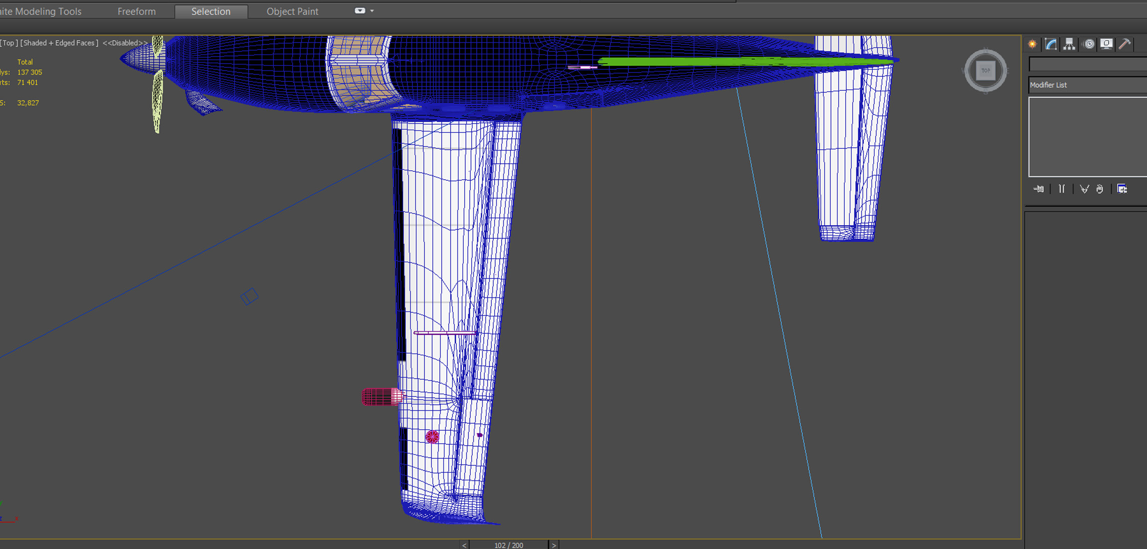Click Make Unique icon
The image size is (1147, 549).
click(1084, 189)
